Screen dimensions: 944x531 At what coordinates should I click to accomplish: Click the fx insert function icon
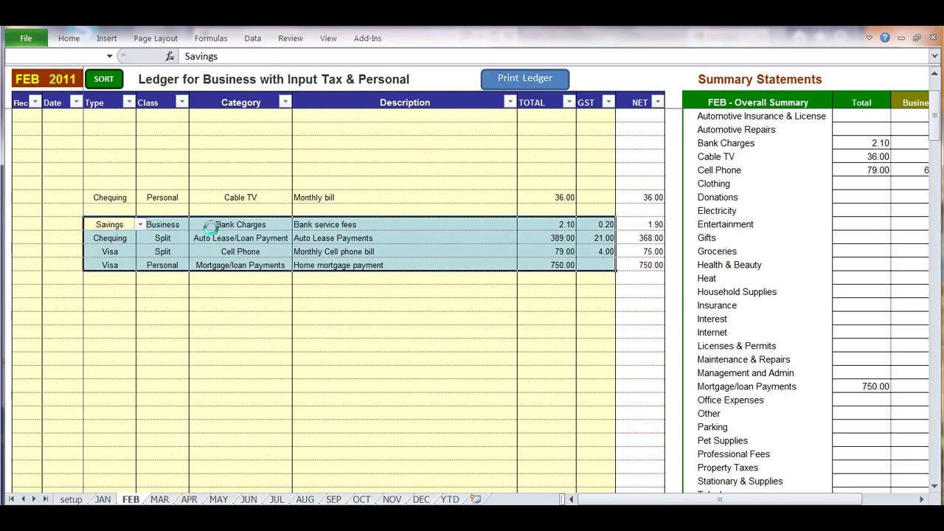(170, 56)
